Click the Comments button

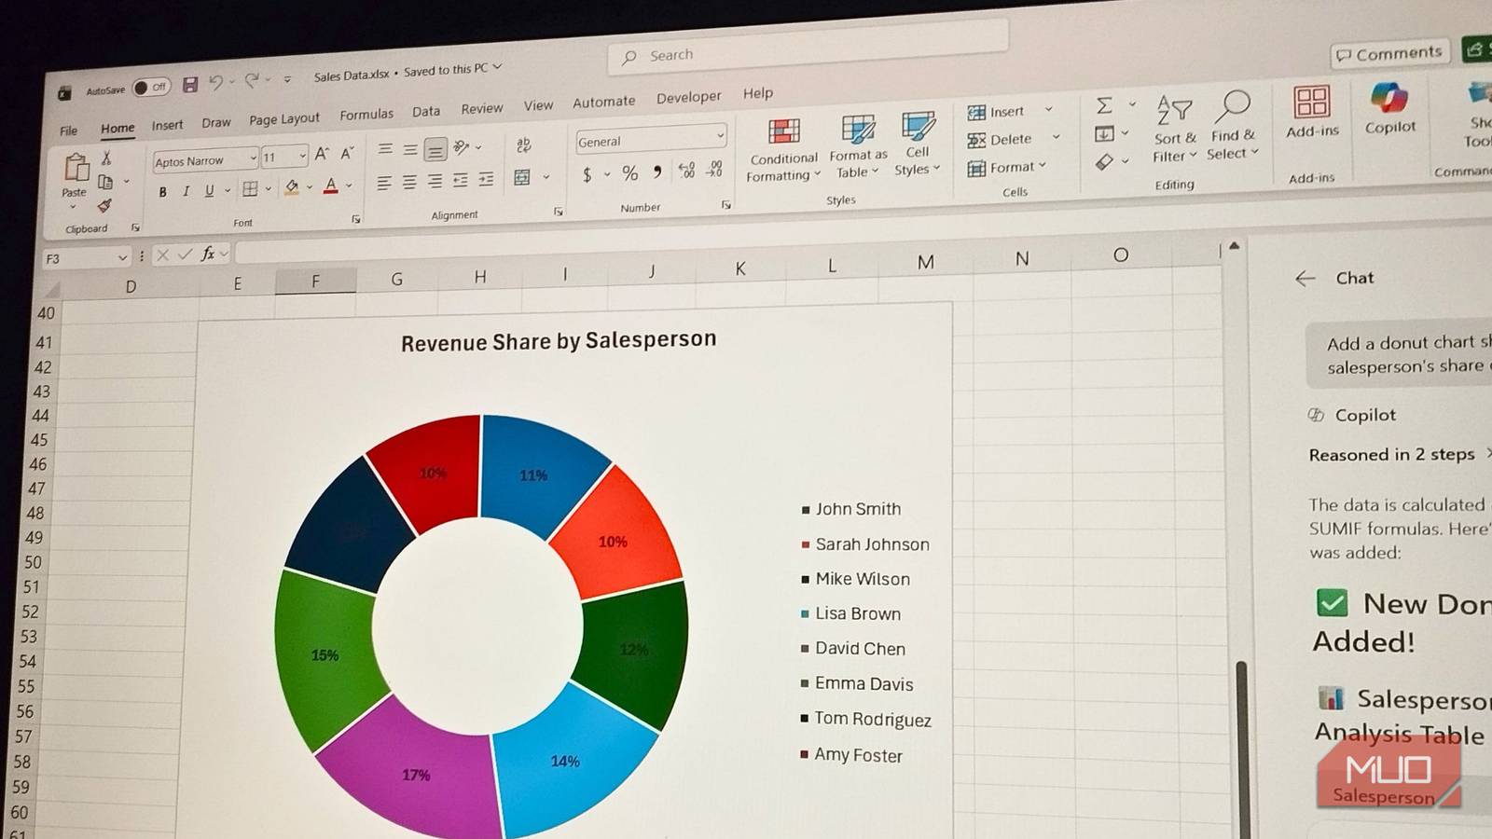[x=1388, y=53]
